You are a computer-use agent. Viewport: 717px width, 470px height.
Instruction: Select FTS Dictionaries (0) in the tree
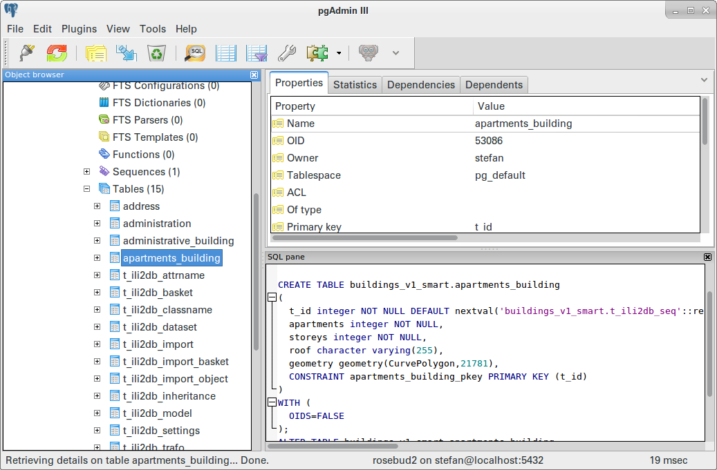pyautogui.click(x=158, y=103)
